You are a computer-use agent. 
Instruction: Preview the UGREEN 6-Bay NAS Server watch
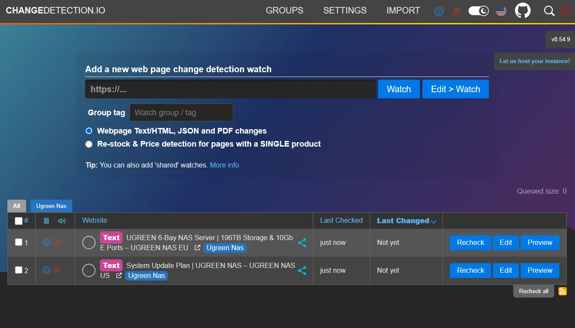pos(540,243)
